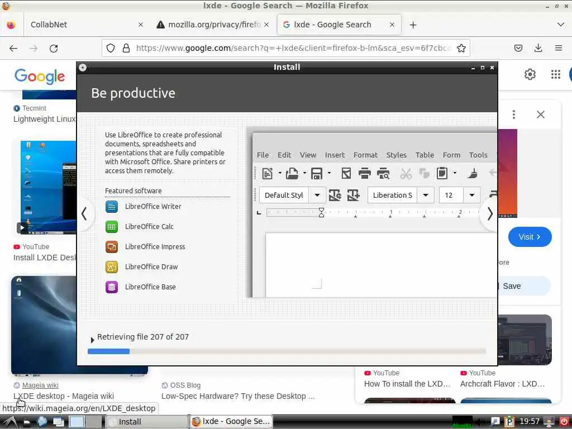572x429 pixels.
Task: Open the Mageia wiki desktop thumbnail
Action: [x=44, y=326]
